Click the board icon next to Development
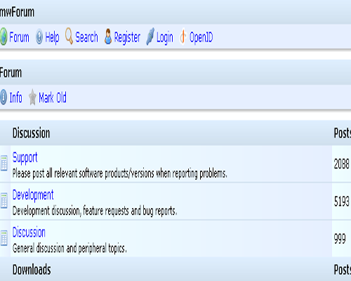This screenshot has height=281, width=351. [x=4, y=200]
